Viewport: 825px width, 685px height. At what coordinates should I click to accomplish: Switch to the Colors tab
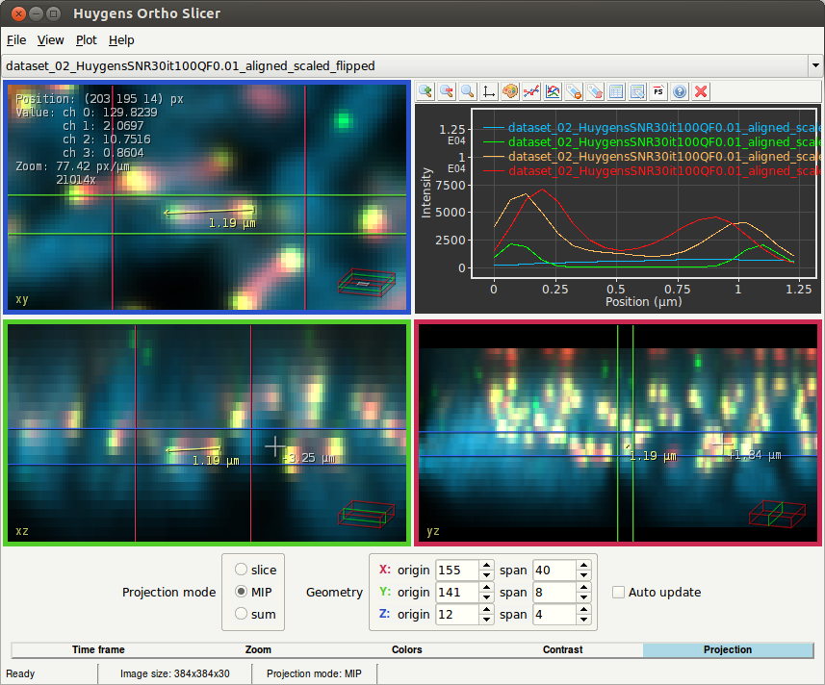[406, 649]
